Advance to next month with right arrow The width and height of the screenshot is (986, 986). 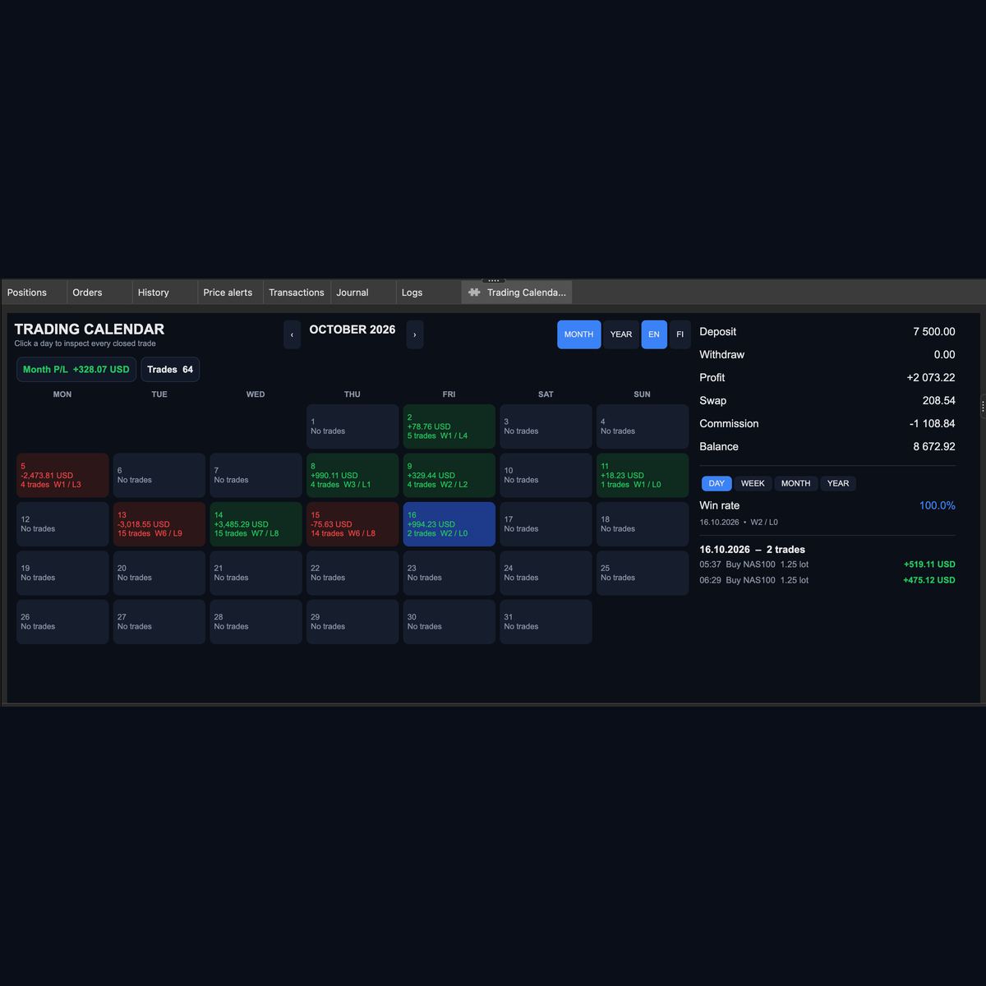point(415,334)
